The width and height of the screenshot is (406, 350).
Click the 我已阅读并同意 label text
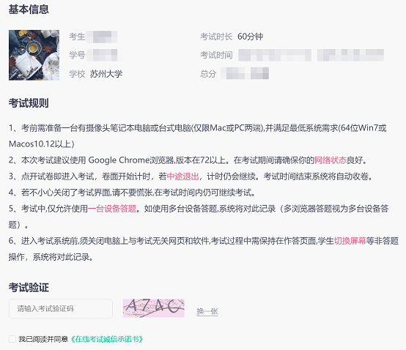[43, 339]
